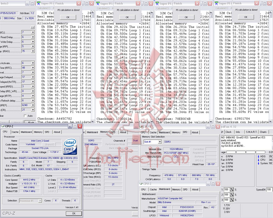Click the scroll up arrow in the fourth Super PI window

270,13
